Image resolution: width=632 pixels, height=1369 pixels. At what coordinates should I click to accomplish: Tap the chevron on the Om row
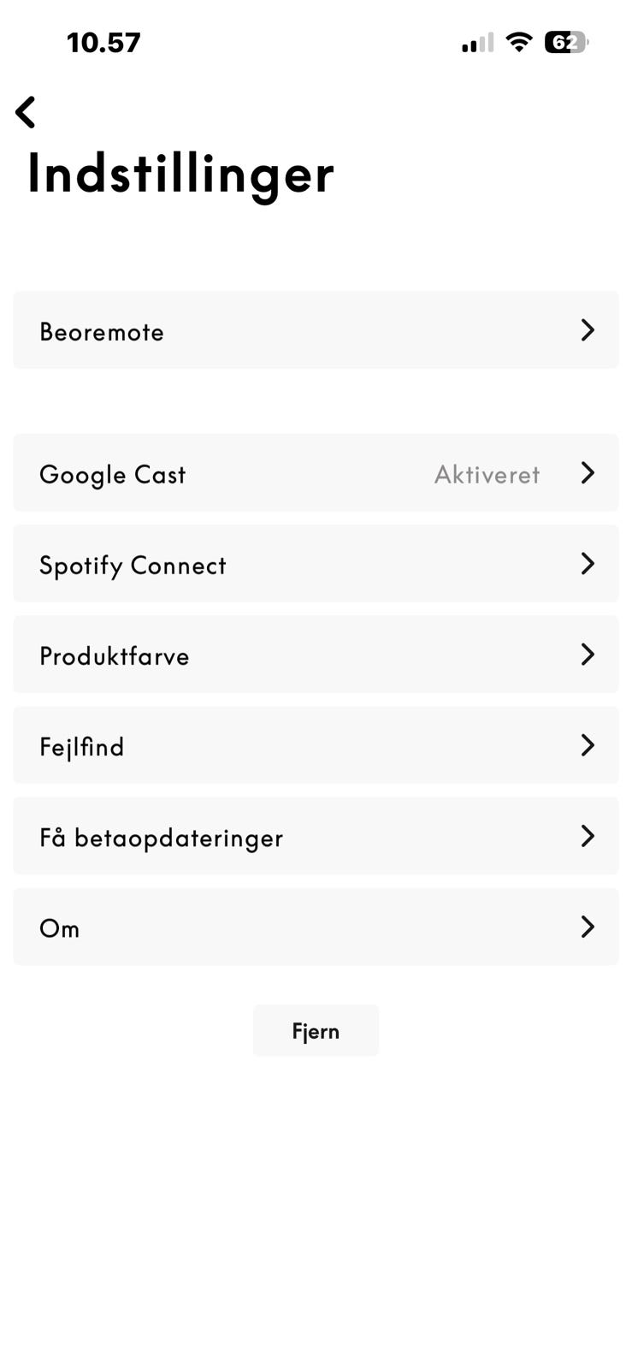point(588,927)
